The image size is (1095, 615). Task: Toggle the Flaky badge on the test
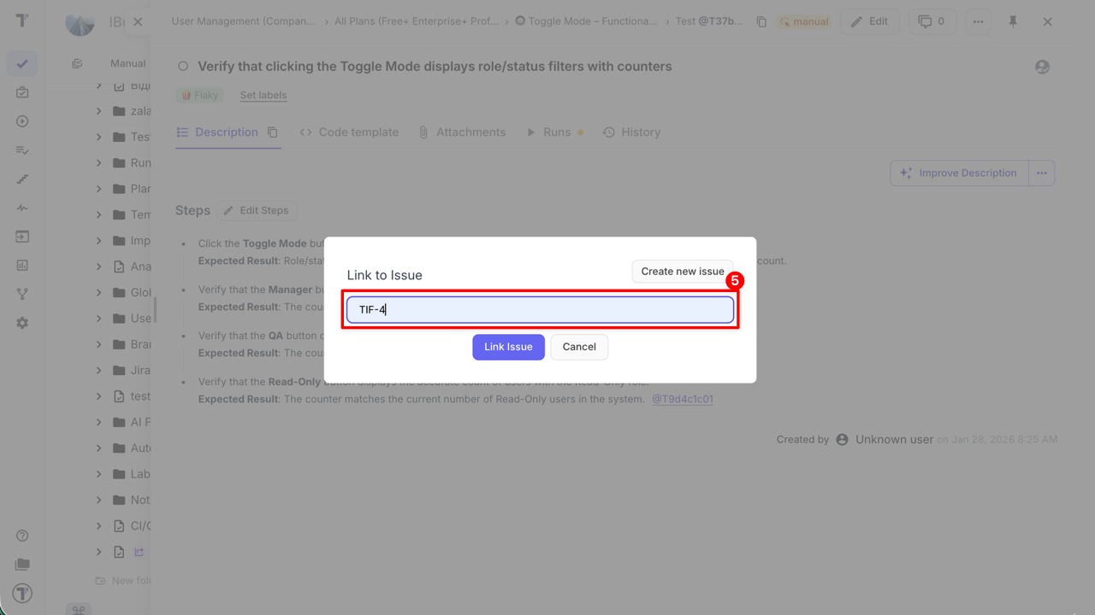pos(199,95)
